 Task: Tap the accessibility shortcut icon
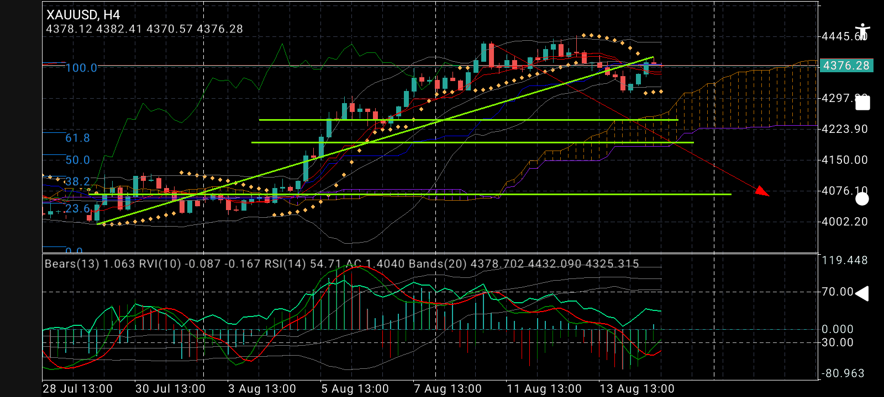coord(862,31)
